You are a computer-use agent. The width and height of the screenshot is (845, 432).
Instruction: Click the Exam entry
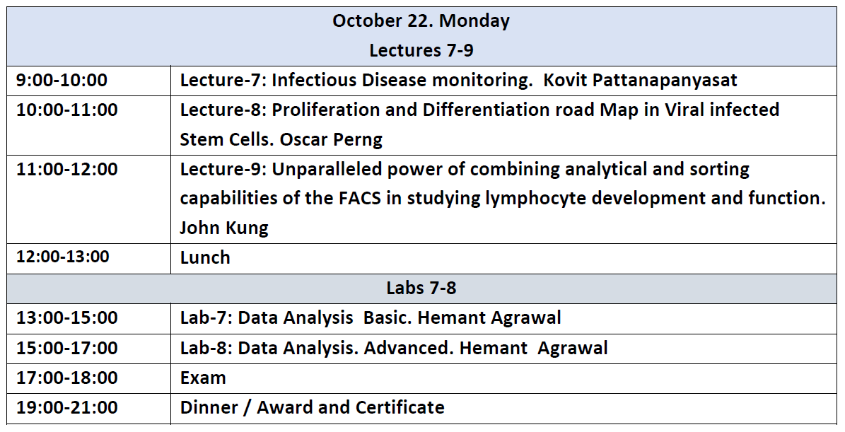203,378
